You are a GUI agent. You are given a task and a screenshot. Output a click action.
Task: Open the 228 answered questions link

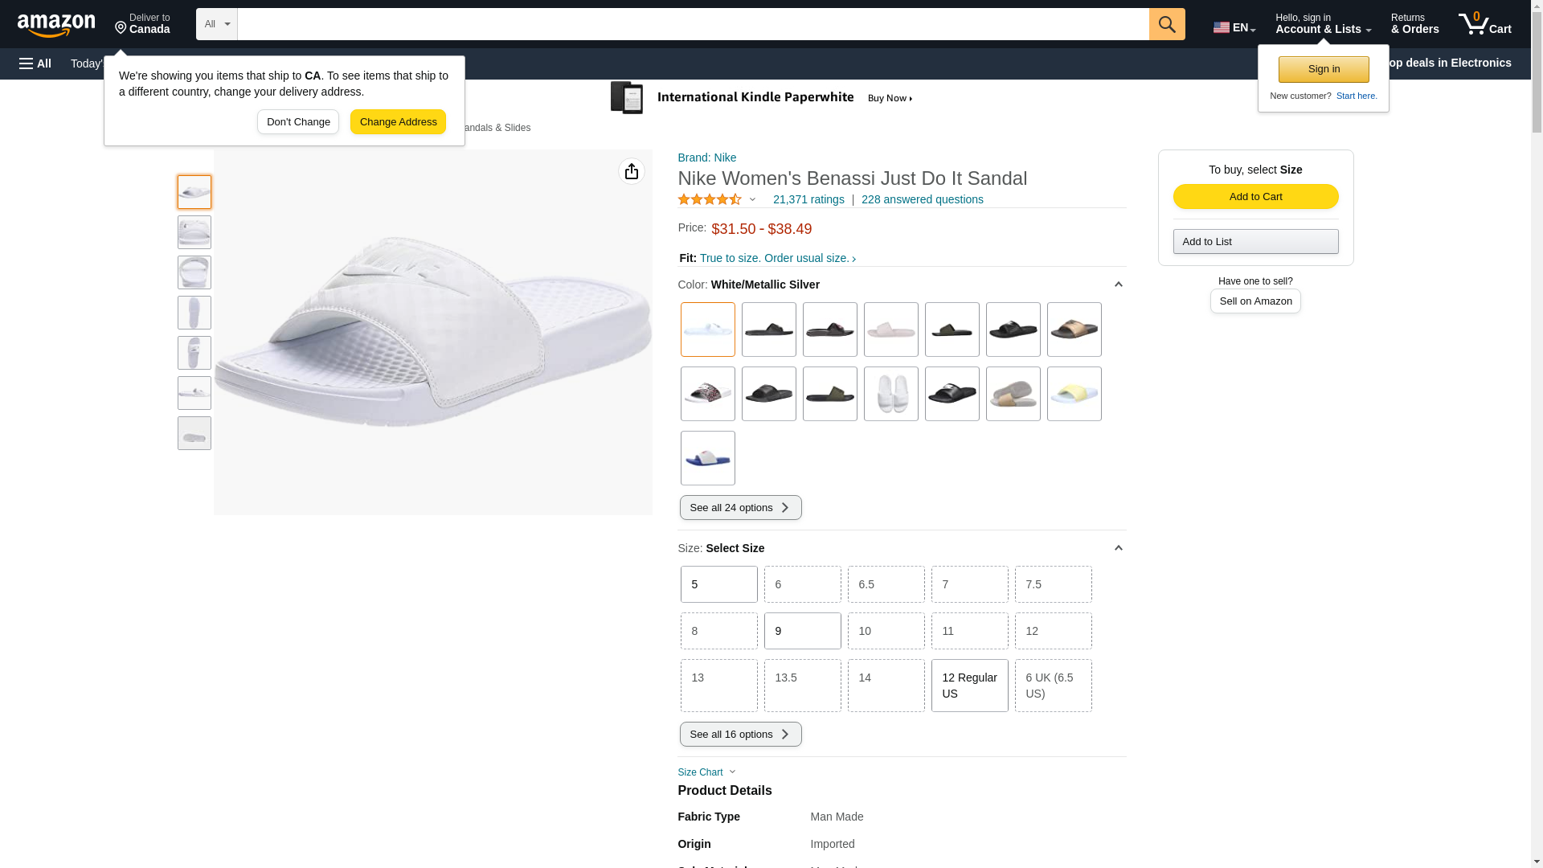(x=922, y=199)
